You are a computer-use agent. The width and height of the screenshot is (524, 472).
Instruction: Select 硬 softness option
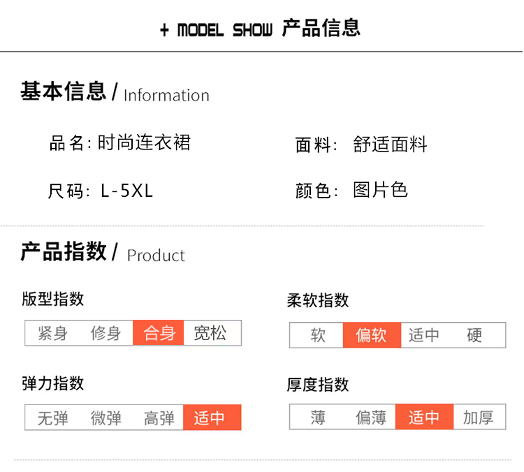pyautogui.click(x=474, y=335)
